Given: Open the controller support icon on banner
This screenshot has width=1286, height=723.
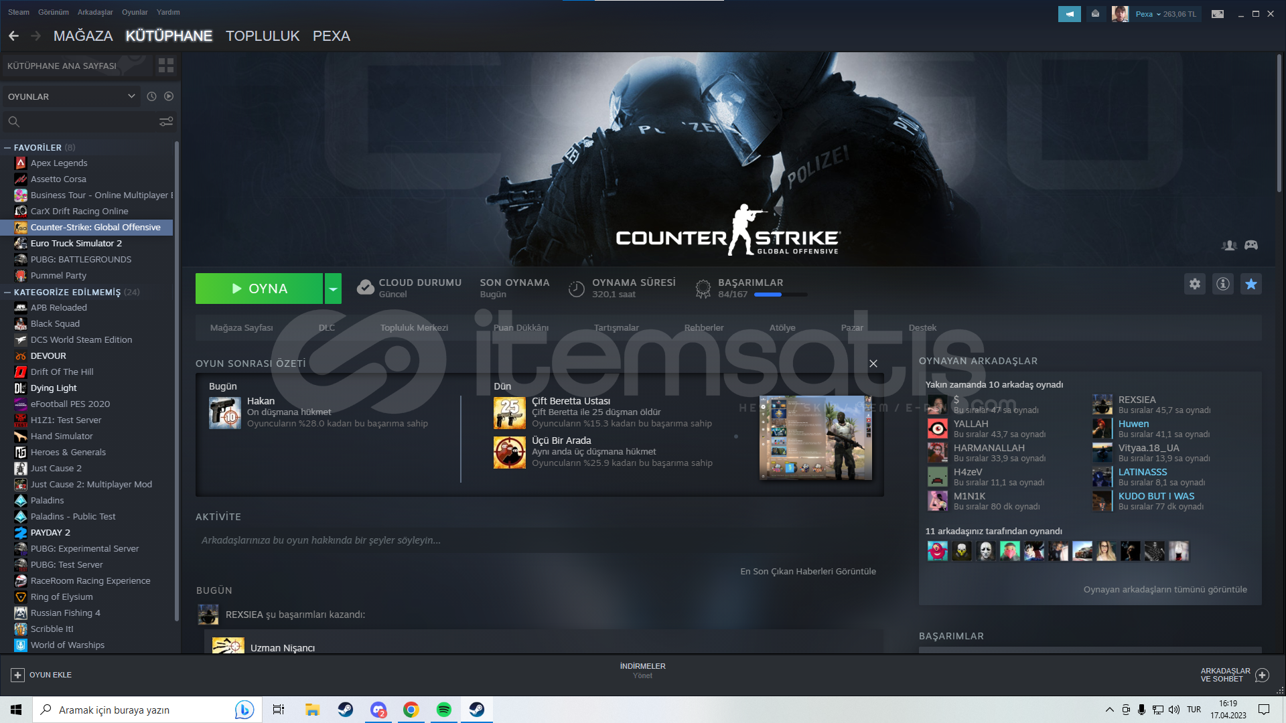Looking at the screenshot, I should 1251,245.
